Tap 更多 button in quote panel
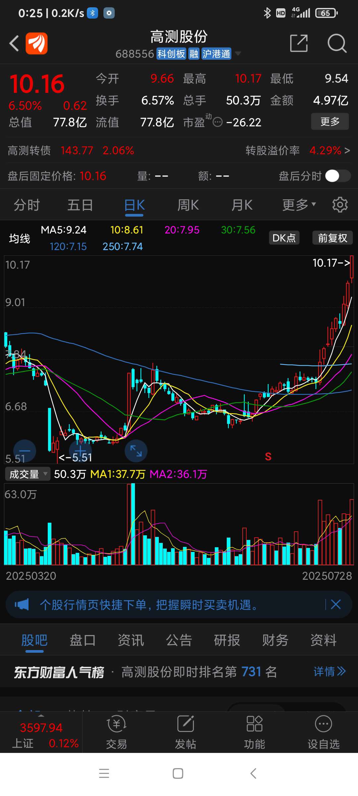This screenshot has height=796, width=358. [330, 121]
